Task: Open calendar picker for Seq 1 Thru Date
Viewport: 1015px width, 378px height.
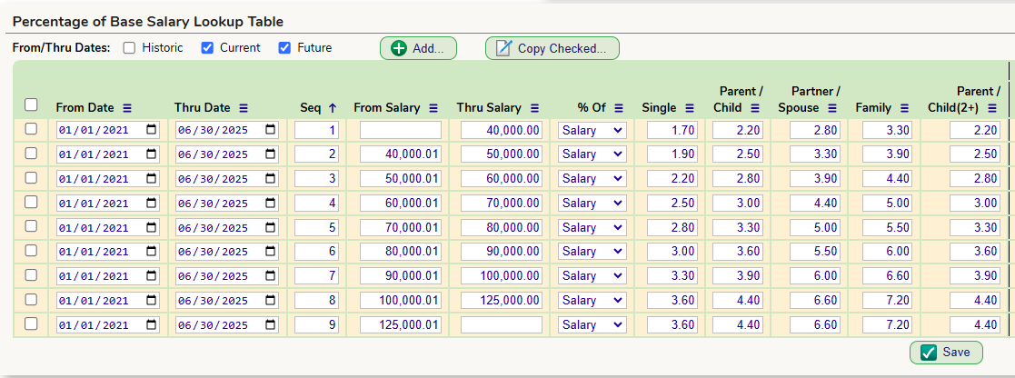Action: pyautogui.click(x=270, y=130)
